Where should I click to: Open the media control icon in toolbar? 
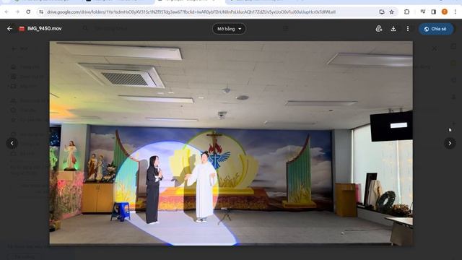click(423, 12)
